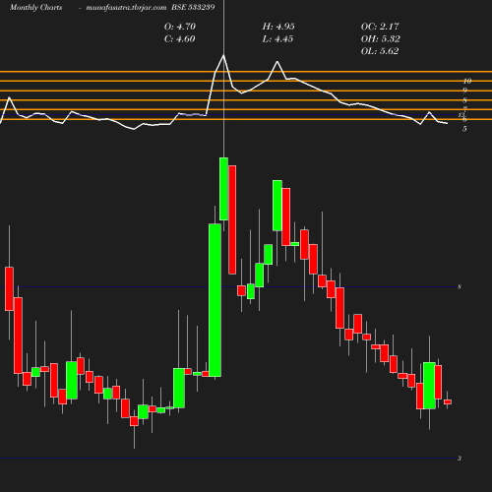Click the 'OL: 5.62' value
This screenshot has height=492, width=492.
pos(380,51)
